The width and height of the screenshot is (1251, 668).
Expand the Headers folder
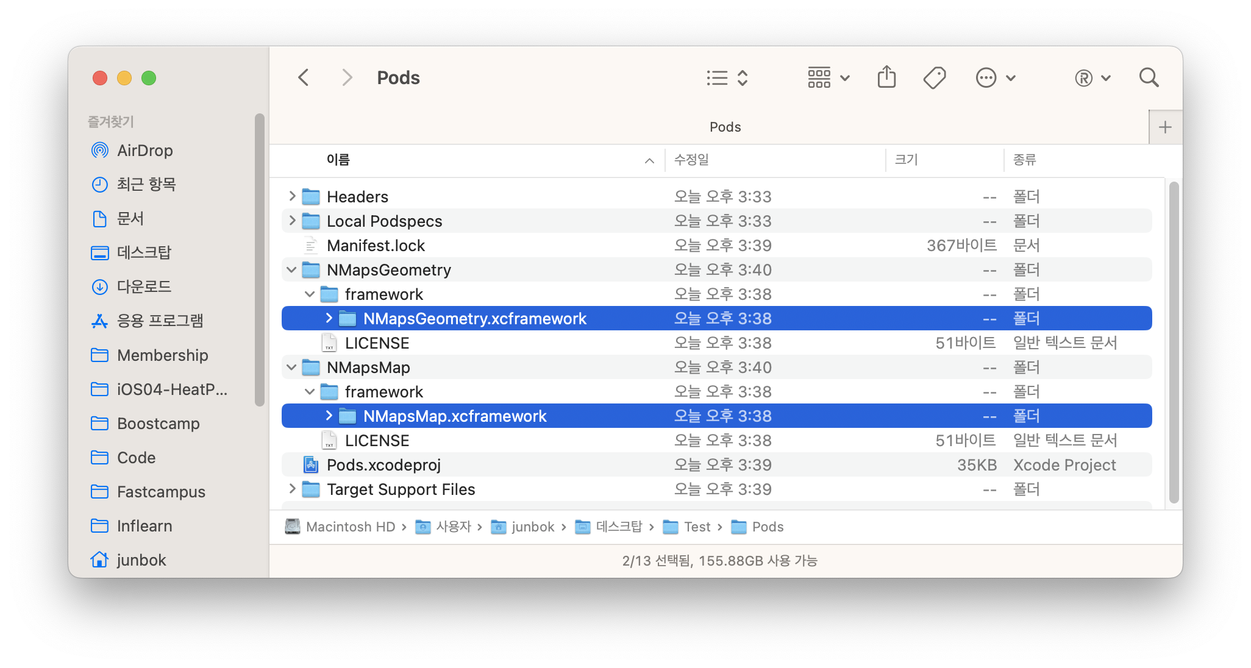click(x=292, y=196)
